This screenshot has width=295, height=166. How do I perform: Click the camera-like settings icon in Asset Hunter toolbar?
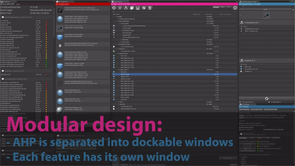(x=144, y=8)
